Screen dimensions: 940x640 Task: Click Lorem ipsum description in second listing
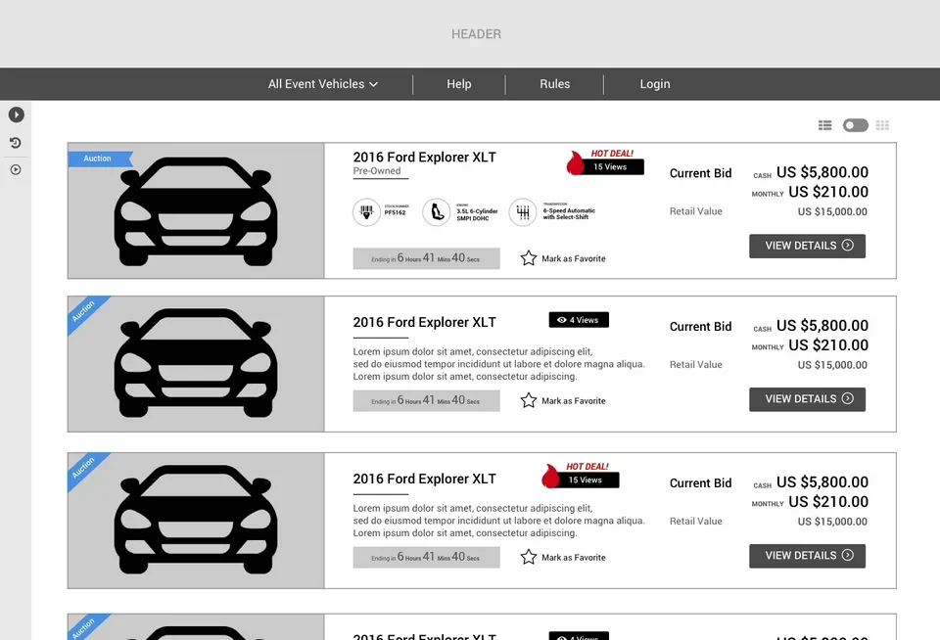[x=498, y=364]
